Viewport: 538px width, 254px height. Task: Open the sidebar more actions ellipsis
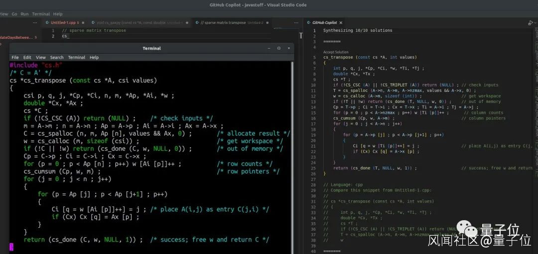tap(35, 23)
